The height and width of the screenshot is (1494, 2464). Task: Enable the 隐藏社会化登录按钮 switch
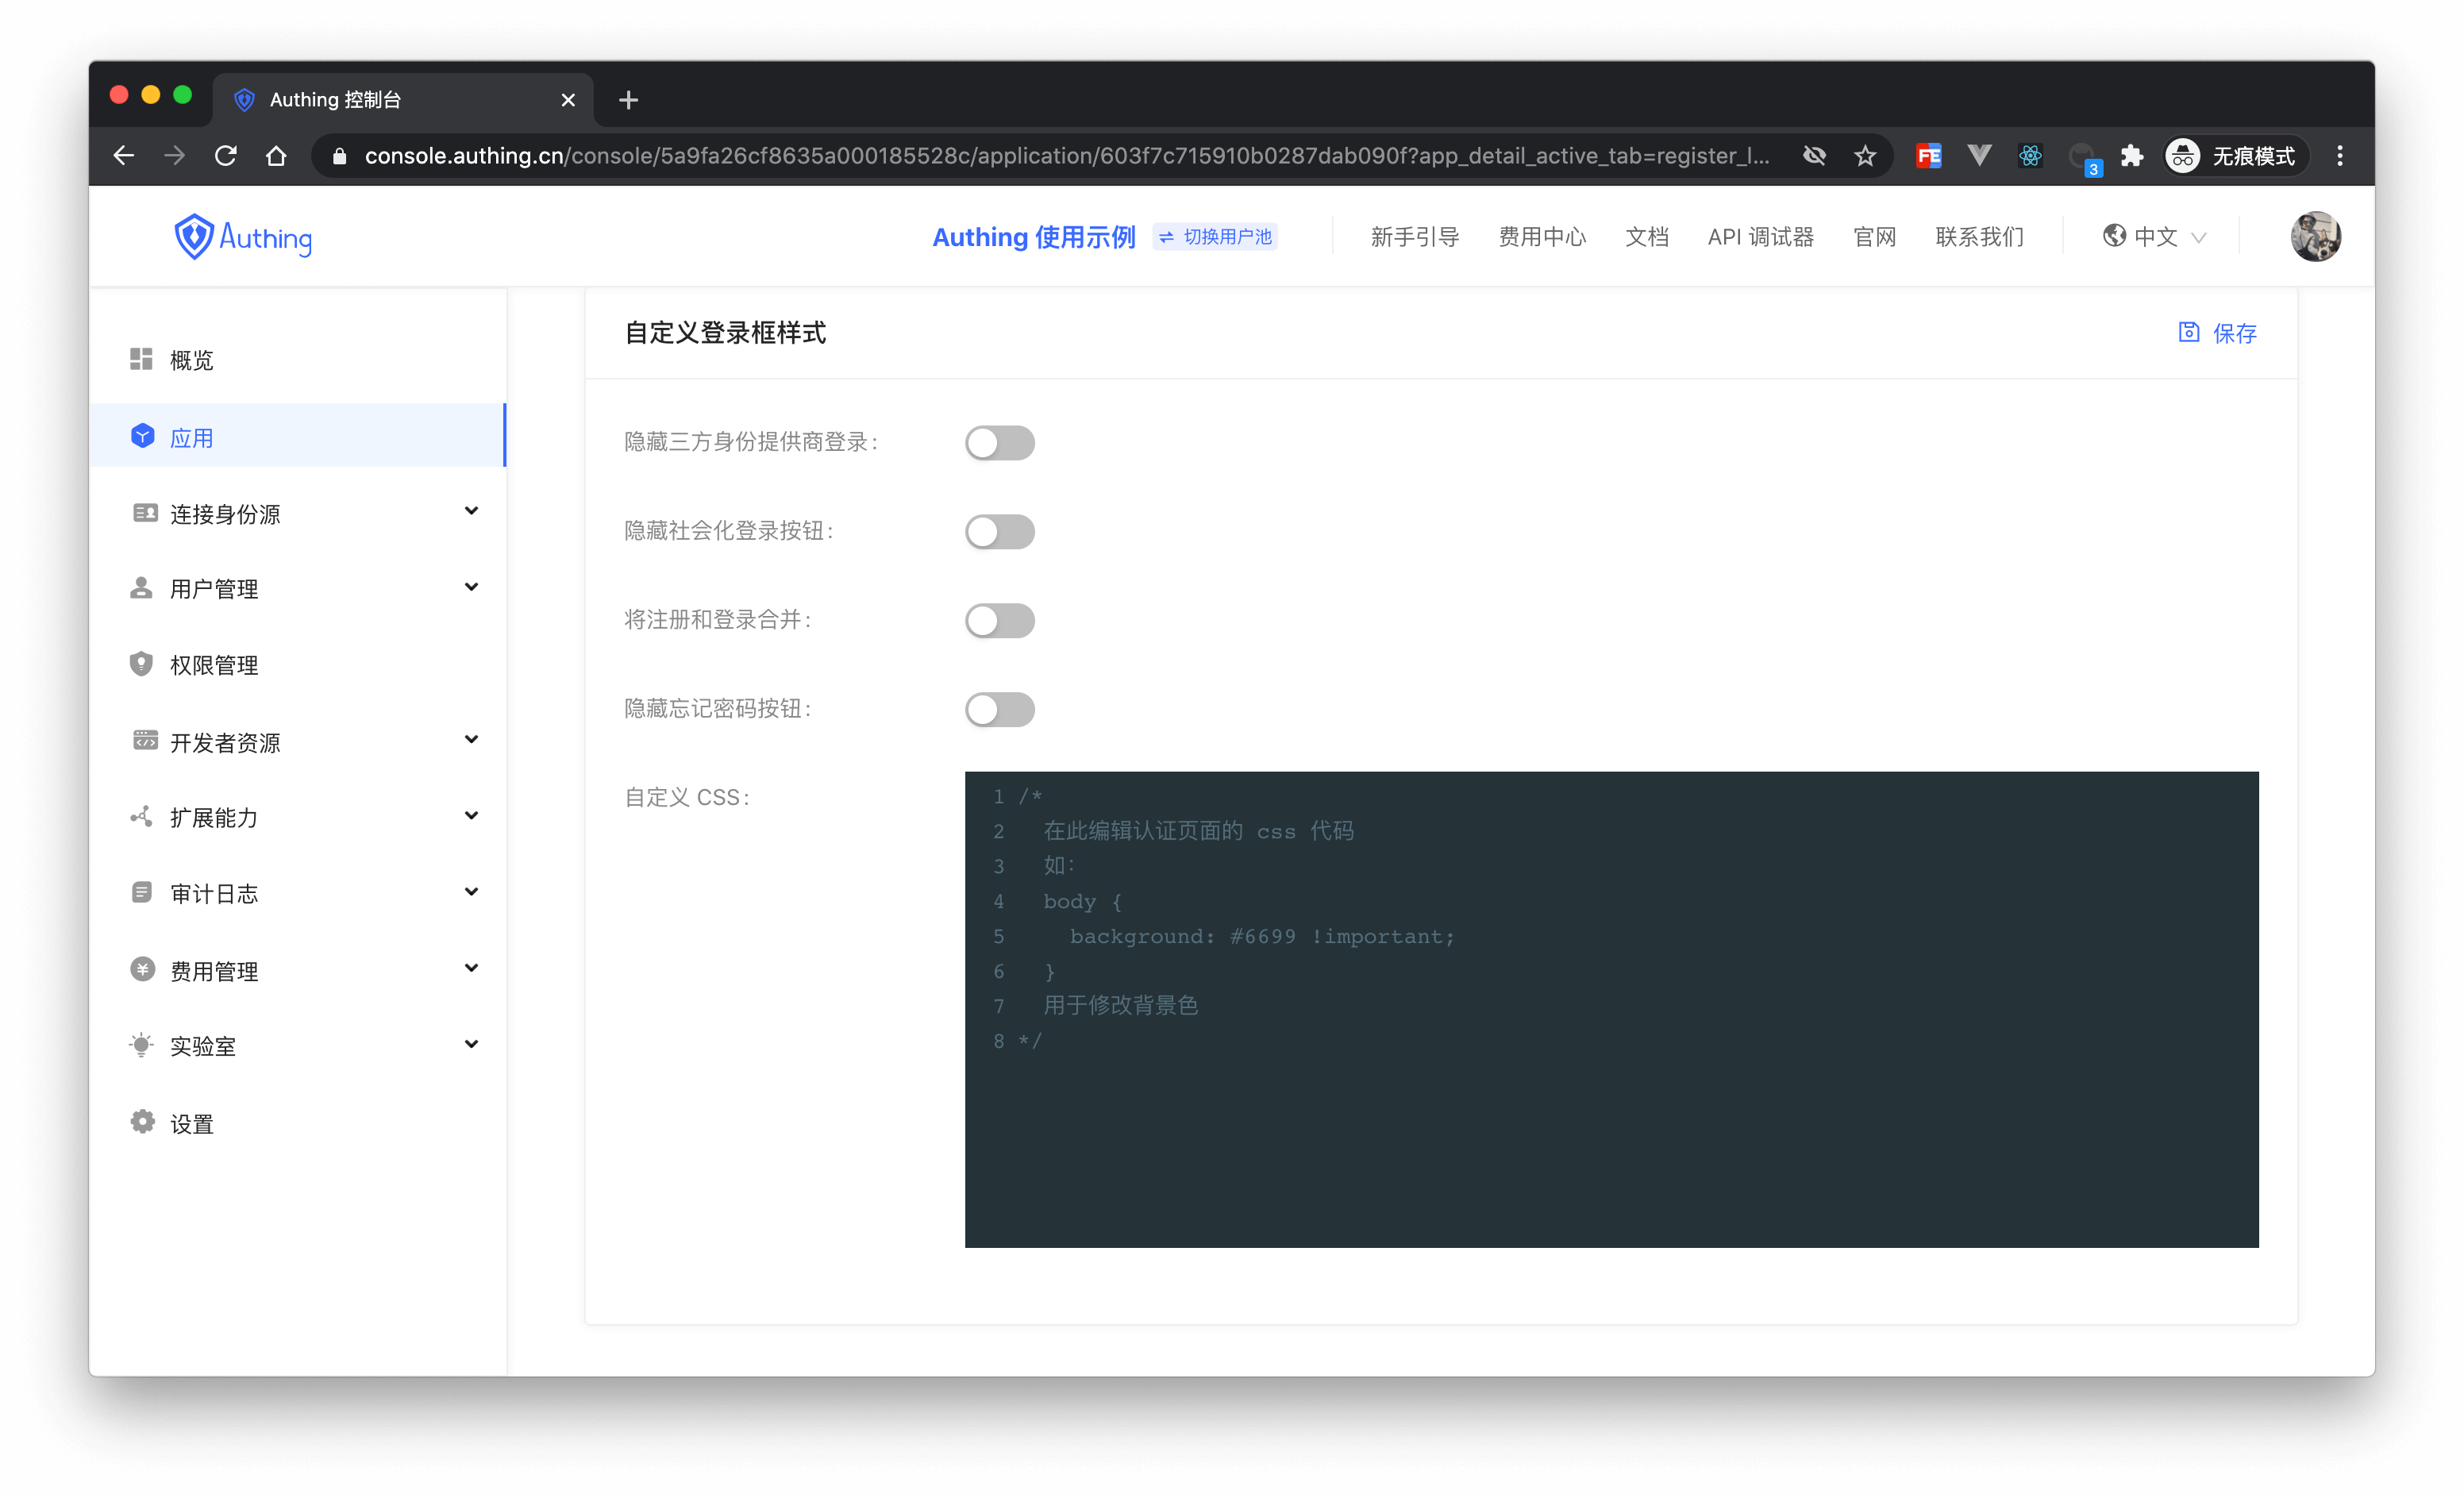click(999, 531)
